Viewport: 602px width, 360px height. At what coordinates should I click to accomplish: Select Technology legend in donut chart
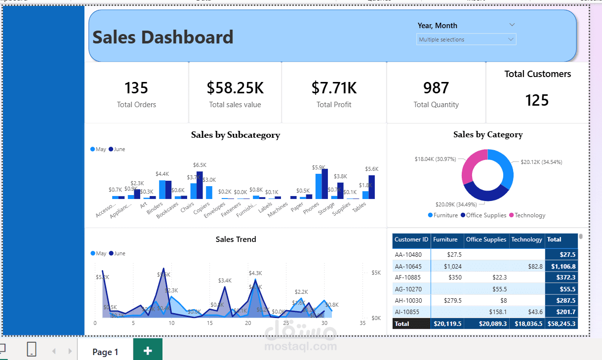click(x=527, y=215)
